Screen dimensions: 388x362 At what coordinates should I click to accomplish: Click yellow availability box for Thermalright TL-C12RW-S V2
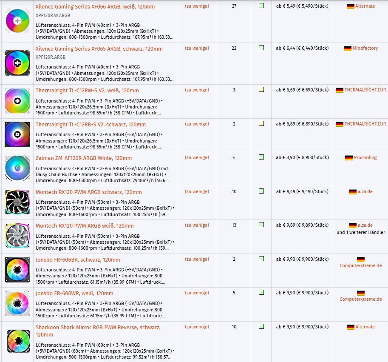261,89
